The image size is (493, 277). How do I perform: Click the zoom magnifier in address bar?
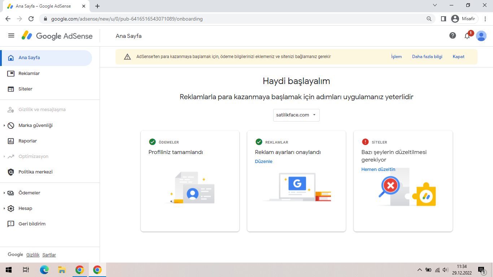(x=429, y=19)
